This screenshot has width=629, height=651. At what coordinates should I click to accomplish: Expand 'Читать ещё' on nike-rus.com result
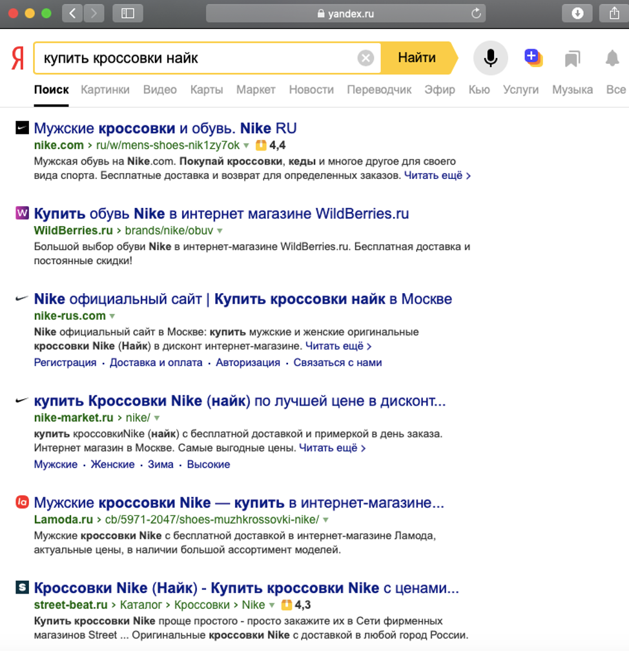[338, 346]
